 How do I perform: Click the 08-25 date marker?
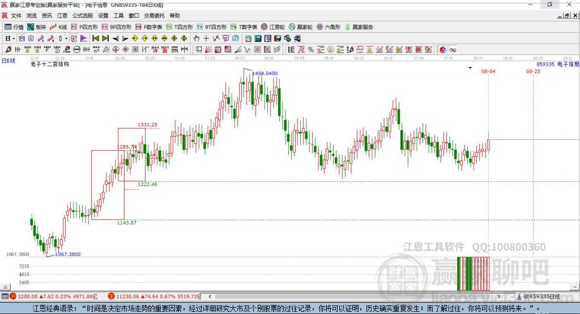pyautogui.click(x=533, y=71)
